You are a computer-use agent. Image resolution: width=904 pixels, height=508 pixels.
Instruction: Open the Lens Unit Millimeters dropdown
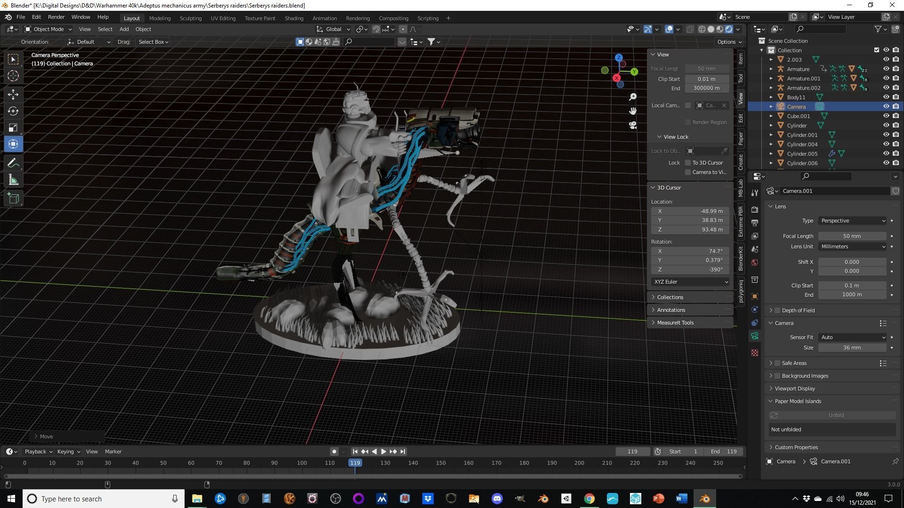[853, 246]
